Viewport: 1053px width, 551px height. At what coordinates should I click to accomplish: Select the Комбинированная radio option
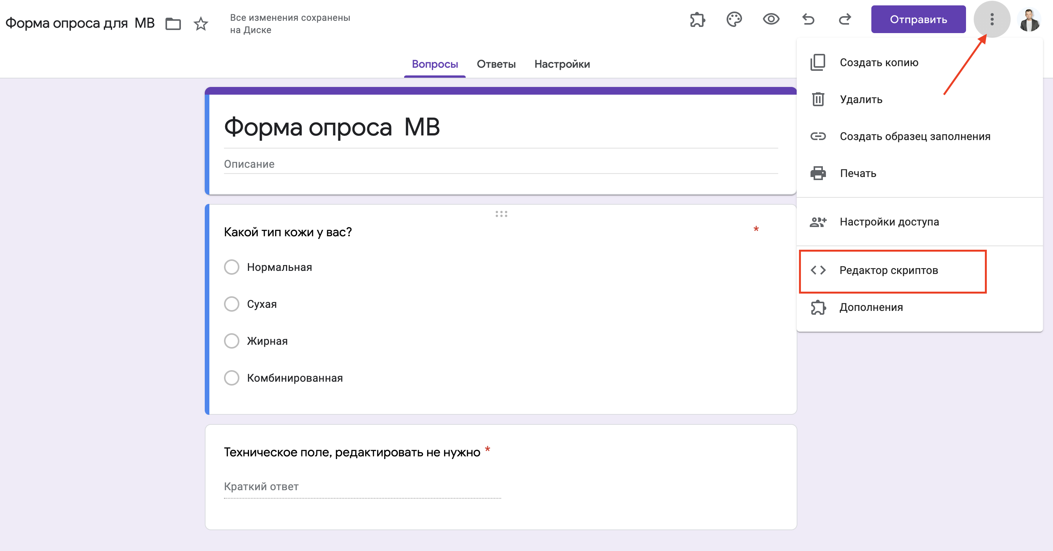click(x=231, y=378)
